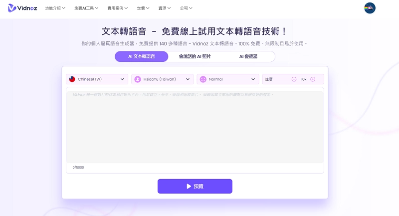399x216 pixels.
Task: Click the 1.0x speed value
Action: coord(303,79)
